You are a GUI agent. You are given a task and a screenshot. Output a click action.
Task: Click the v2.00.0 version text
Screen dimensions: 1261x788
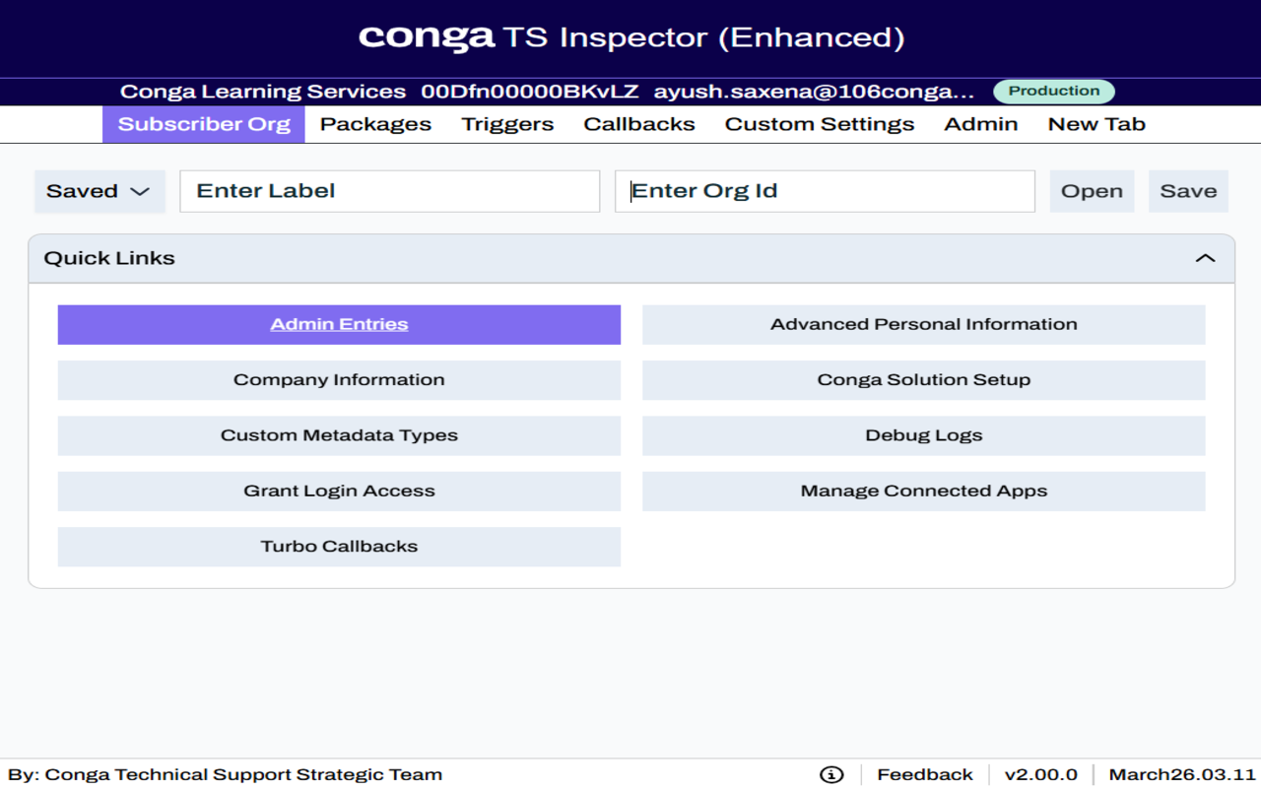coord(1040,774)
